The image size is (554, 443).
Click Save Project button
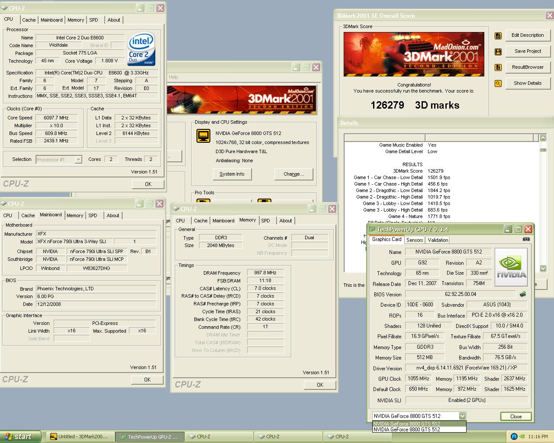[x=528, y=51]
